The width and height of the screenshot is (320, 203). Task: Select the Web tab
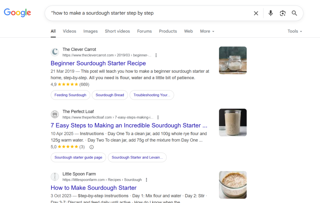[188, 31]
